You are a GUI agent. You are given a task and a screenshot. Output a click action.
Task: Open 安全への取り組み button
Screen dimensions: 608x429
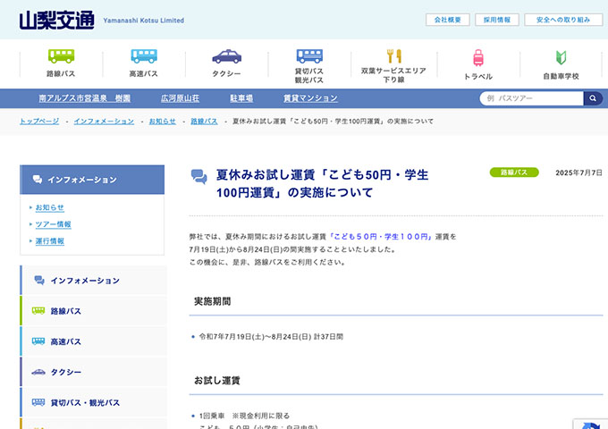coord(563,20)
